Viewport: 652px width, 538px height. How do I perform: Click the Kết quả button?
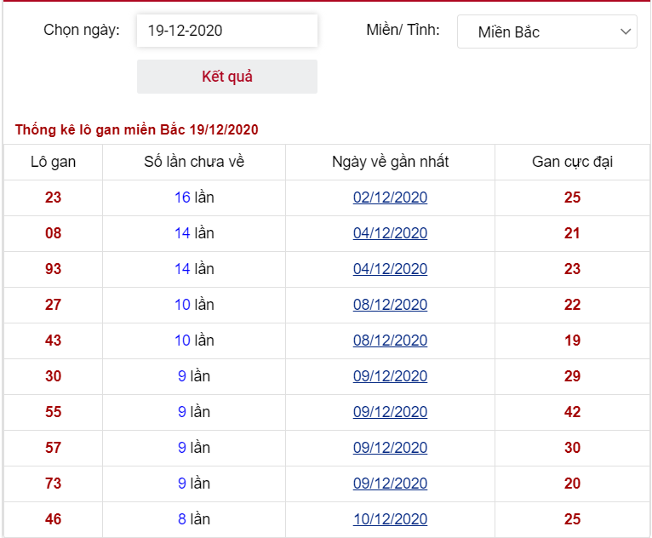tap(227, 77)
